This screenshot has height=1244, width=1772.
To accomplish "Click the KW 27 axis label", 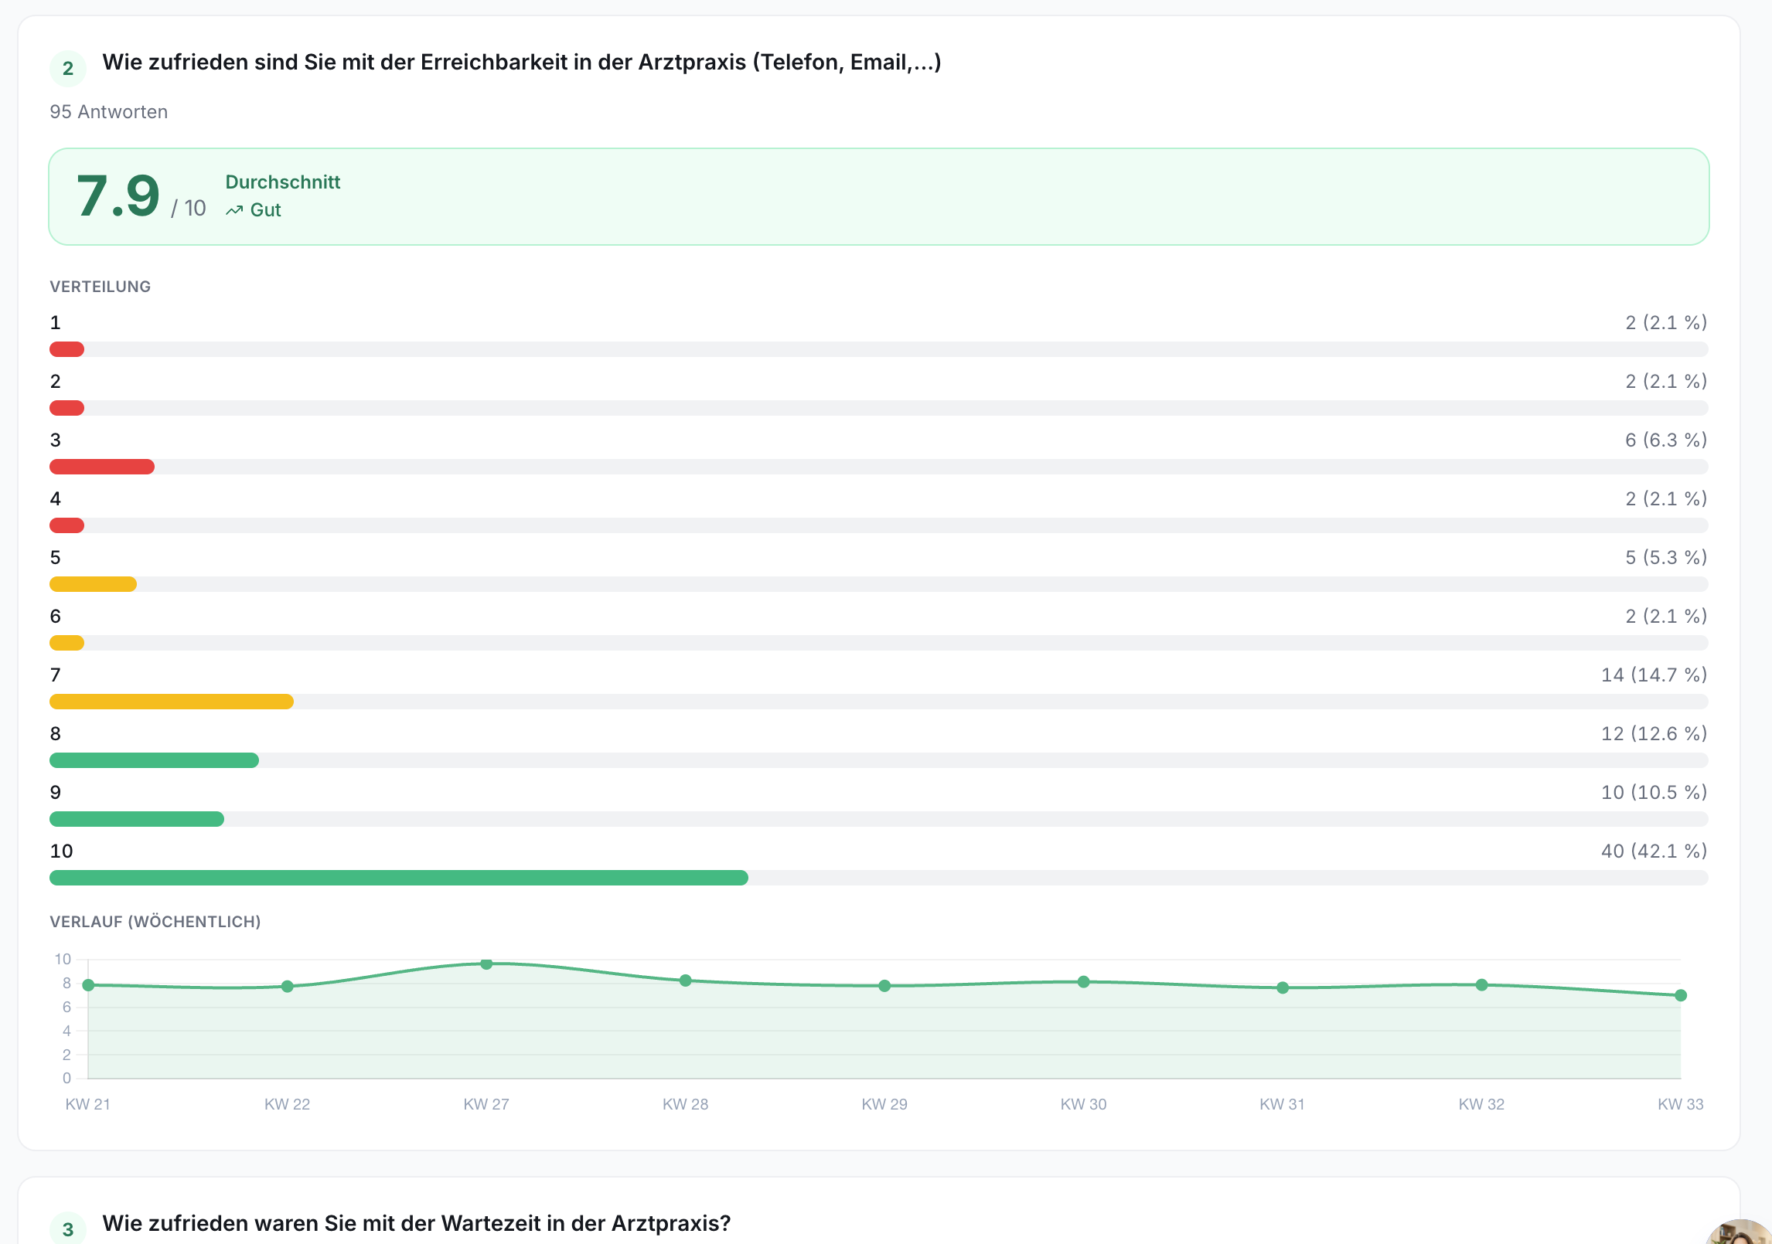I will click(486, 1104).
